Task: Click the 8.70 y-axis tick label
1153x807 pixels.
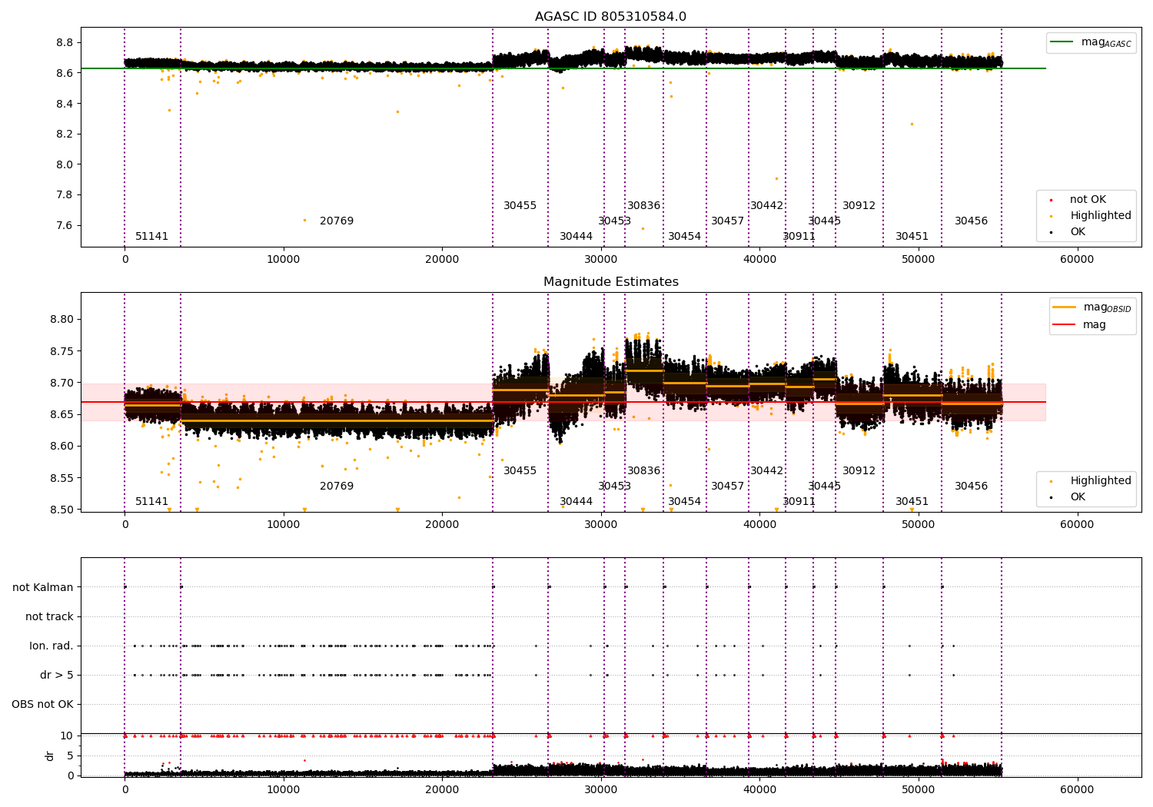Action: (61, 383)
